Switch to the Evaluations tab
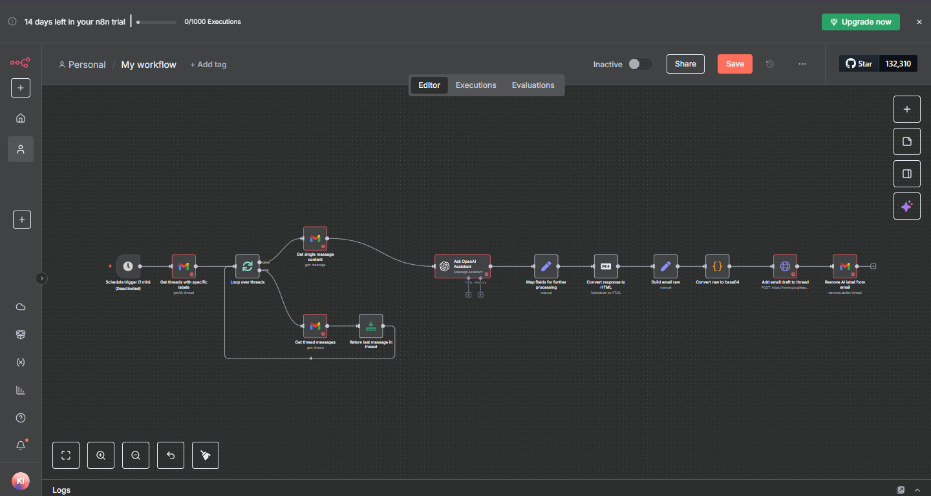Screen dimensions: 931x496 click(533, 85)
